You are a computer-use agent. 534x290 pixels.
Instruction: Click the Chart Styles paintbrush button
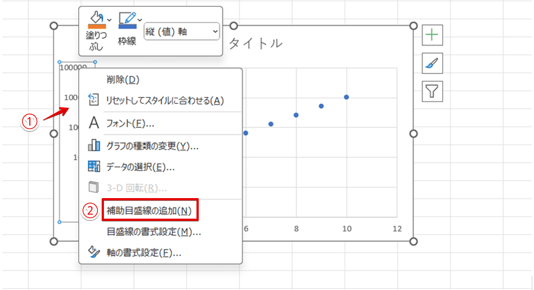click(x=432, y=63)
